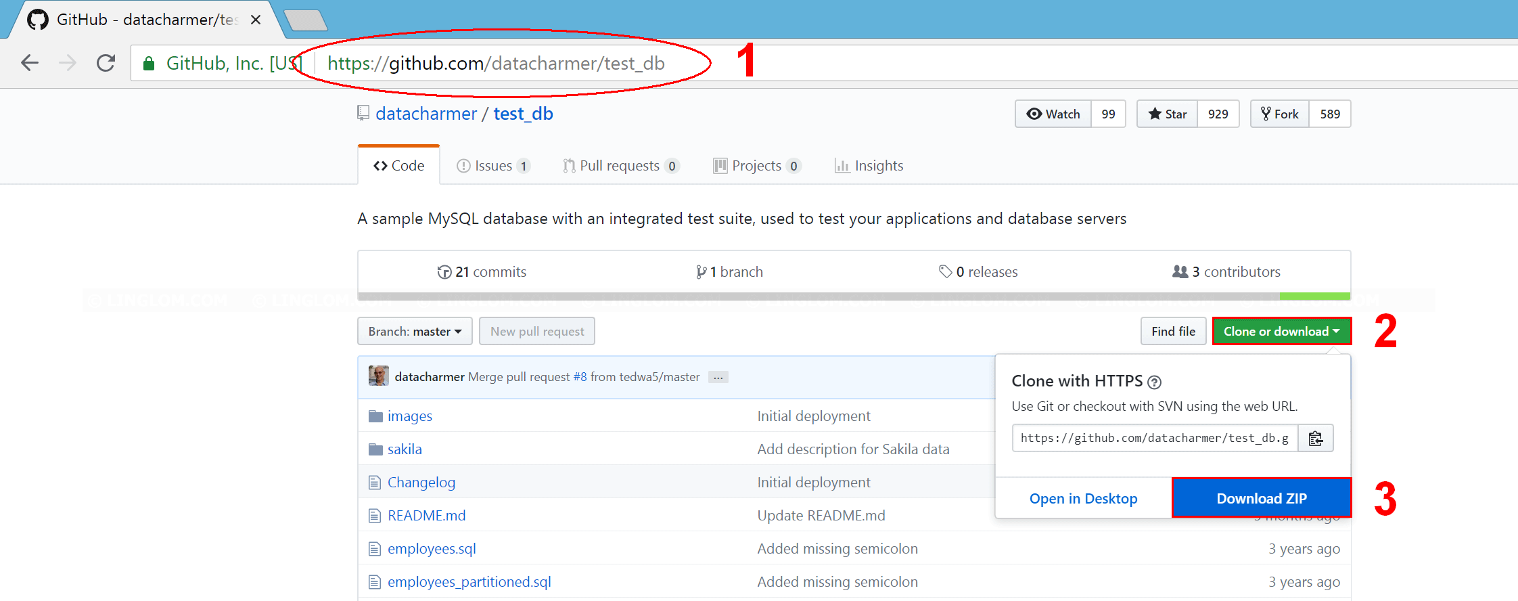Image resolution: width=1518 pixels, height=601 pixels.
Task: Click Open in Desktop
Action: tap(1084, 499)
